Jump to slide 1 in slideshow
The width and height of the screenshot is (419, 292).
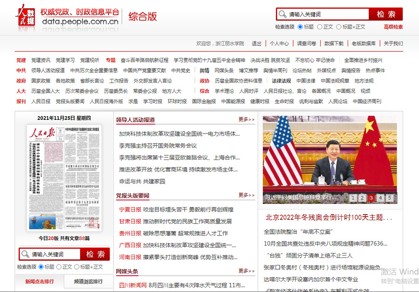[x=353, y=198]
